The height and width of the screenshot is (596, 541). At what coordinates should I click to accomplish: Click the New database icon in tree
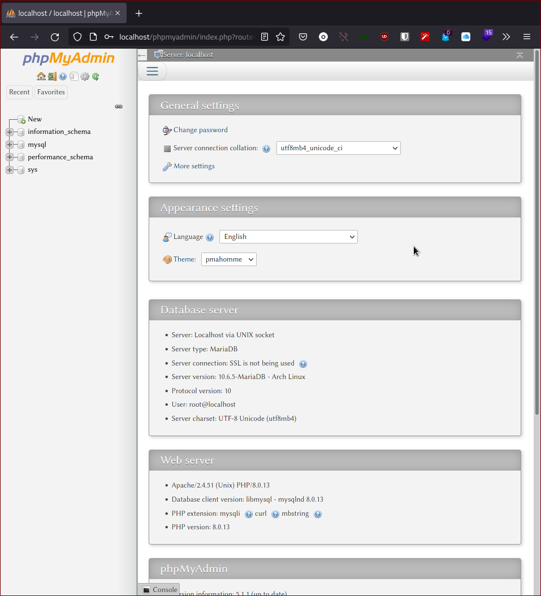[x=21, y=119]
